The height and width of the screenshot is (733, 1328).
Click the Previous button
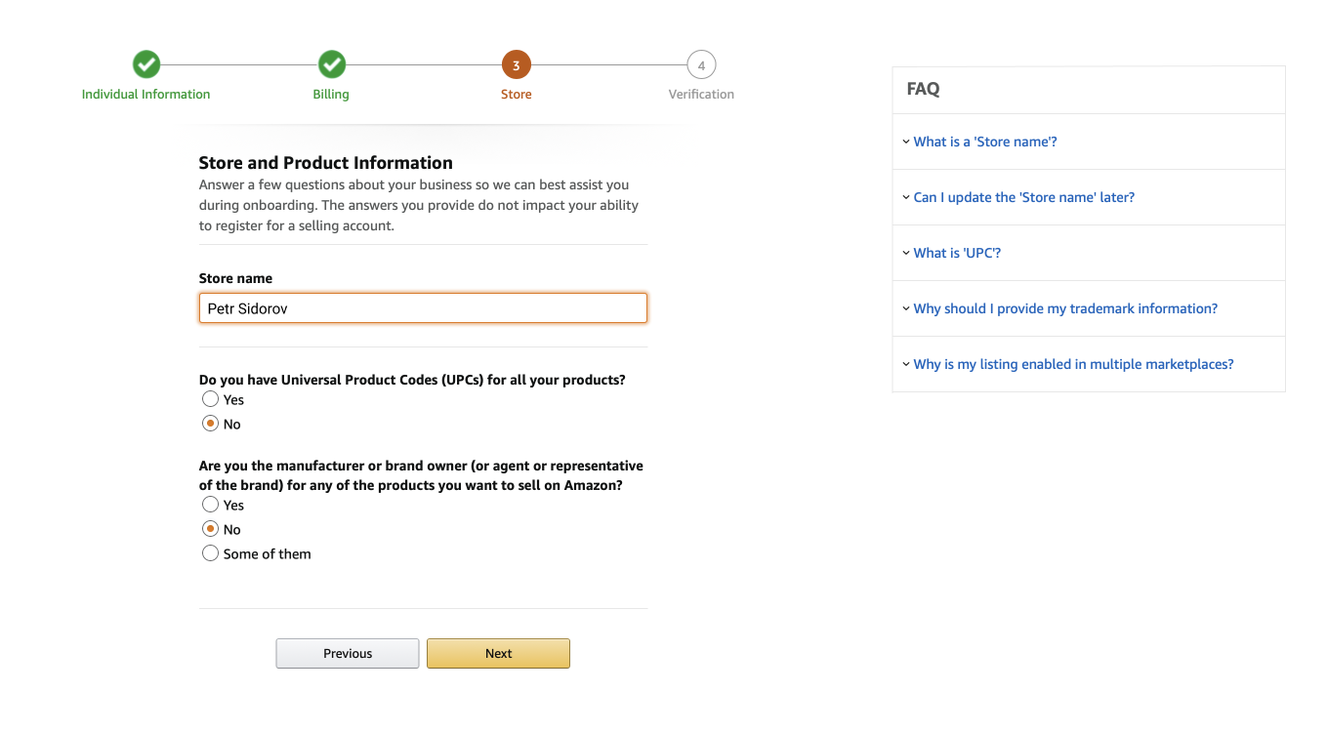coord(347,653)
